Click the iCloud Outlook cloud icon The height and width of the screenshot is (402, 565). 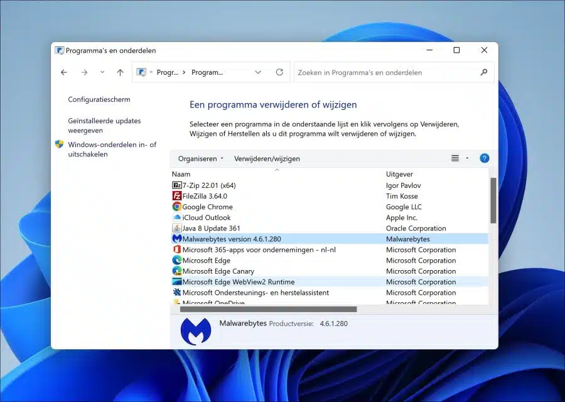(x=177, y=217)
